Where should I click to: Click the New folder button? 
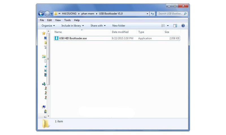click(x=119, y=26)
